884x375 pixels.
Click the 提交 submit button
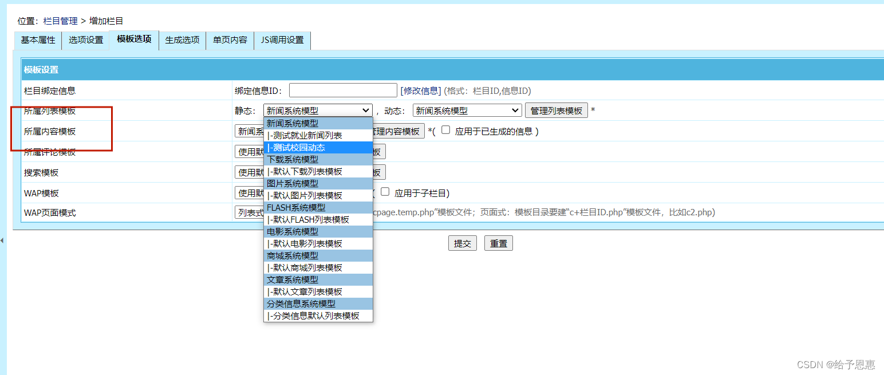point(462,243)
